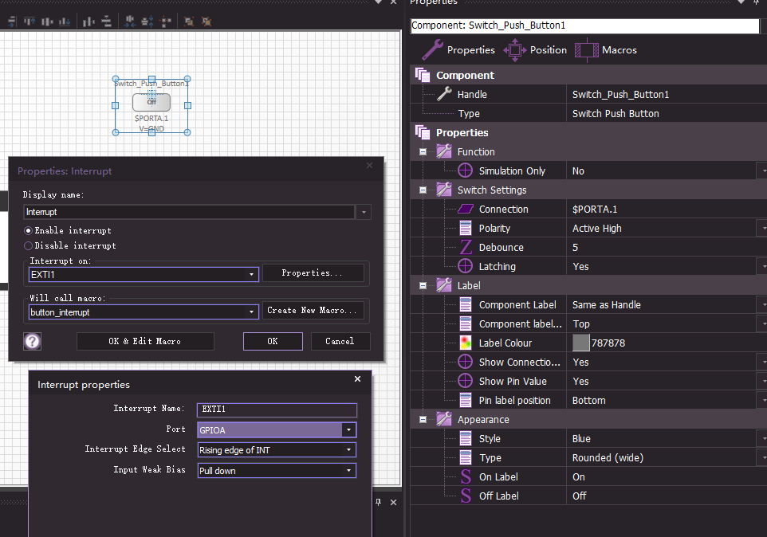Click the align bottom edges toolbar icon
Screen dimensions: 767x537
click(65, 22)
